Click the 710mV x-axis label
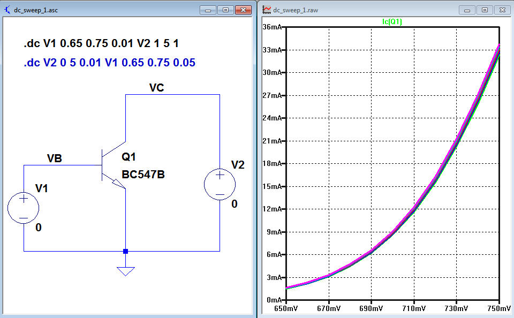Viewport: 514px width, 318px height. [414, 308]
